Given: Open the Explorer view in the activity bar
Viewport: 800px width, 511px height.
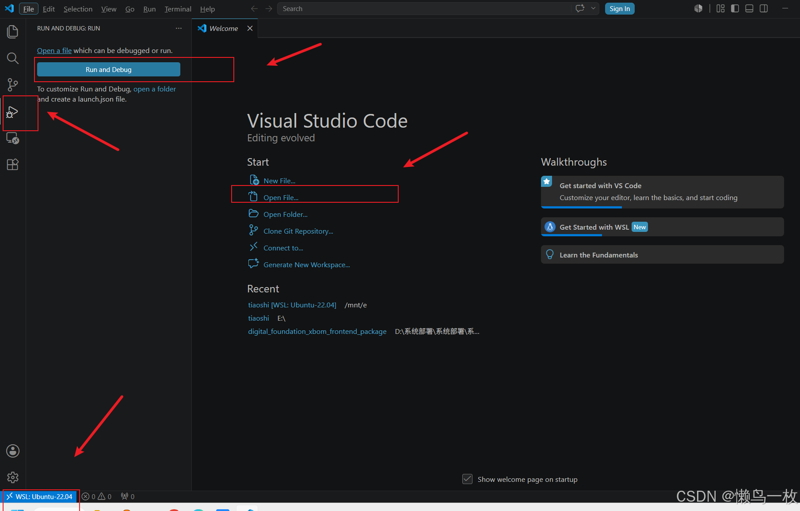Looking at the screenshot, I should coord(13,32).
